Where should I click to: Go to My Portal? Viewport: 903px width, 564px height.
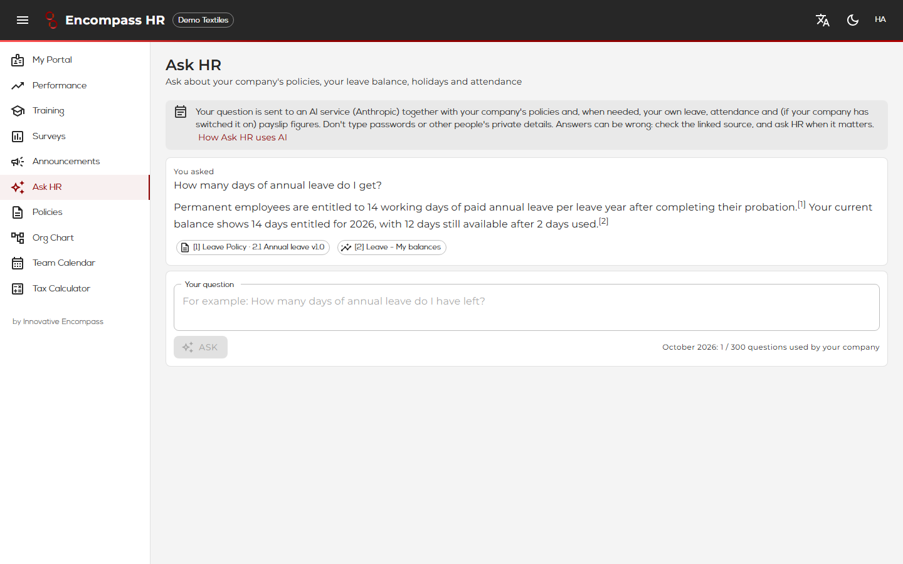click(x=75, y=60)
